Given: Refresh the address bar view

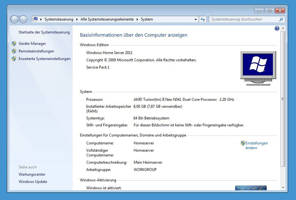Looking at the screenshot, I should (x=203, y=19).
